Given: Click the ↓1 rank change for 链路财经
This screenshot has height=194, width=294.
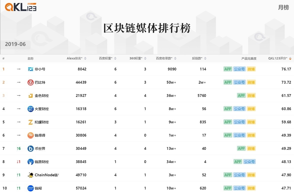Looking at the screenshot, I should 18,162.
